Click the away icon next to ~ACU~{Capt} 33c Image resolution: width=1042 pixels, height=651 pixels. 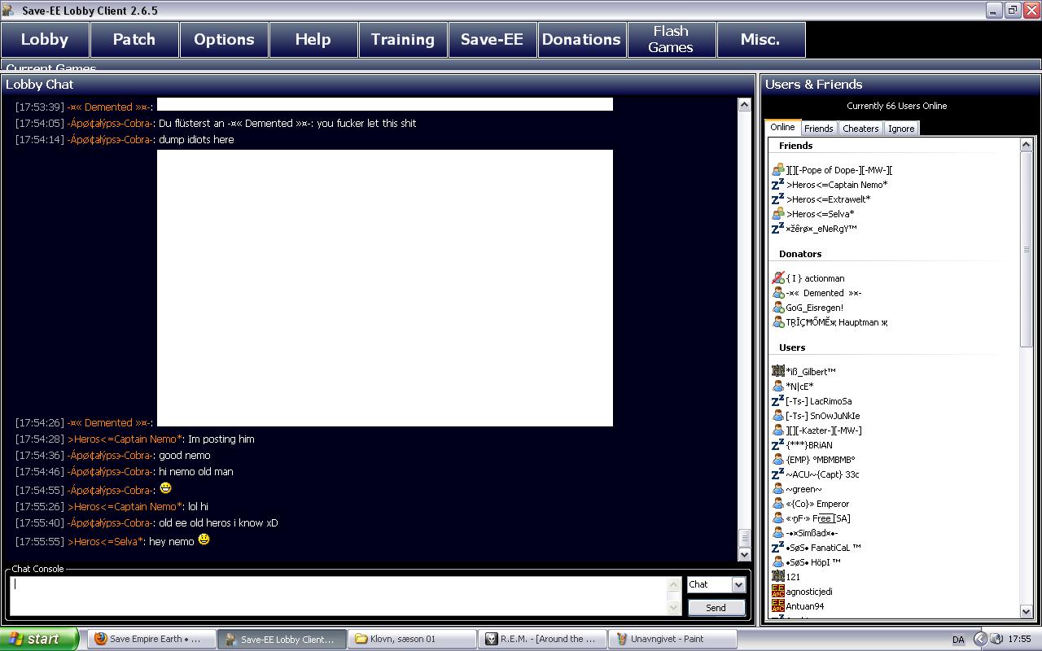777,474
